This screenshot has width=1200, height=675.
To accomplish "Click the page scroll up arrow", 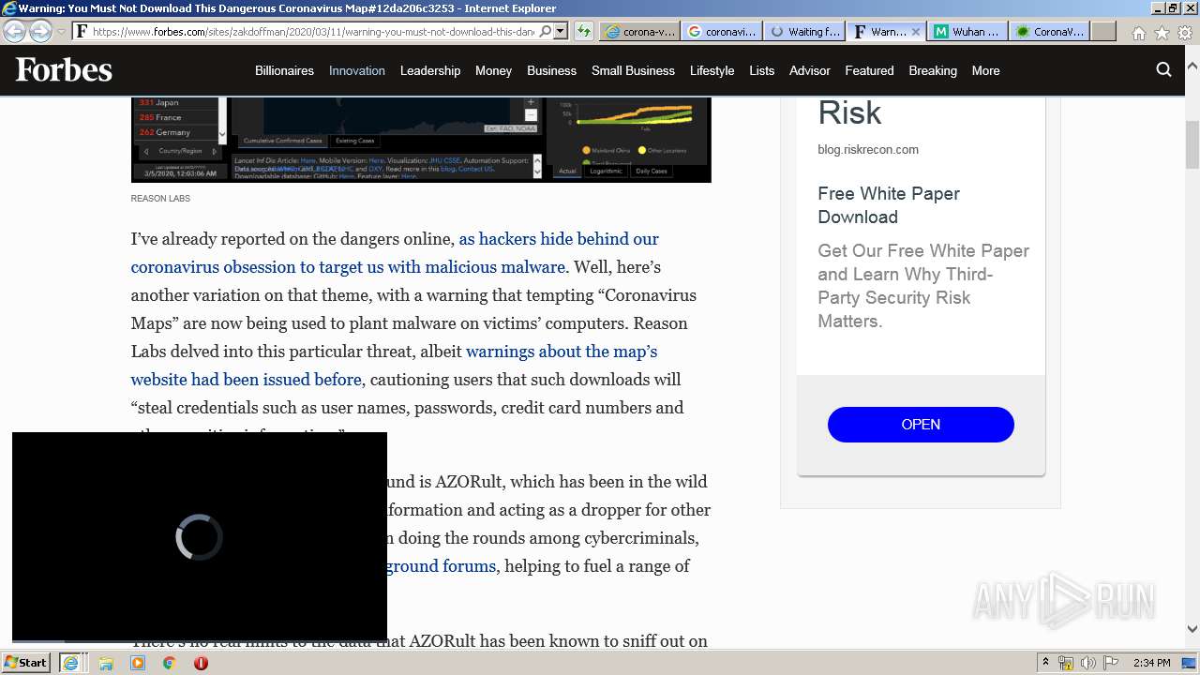I will pyautogui.click(x=1192, y=67).
